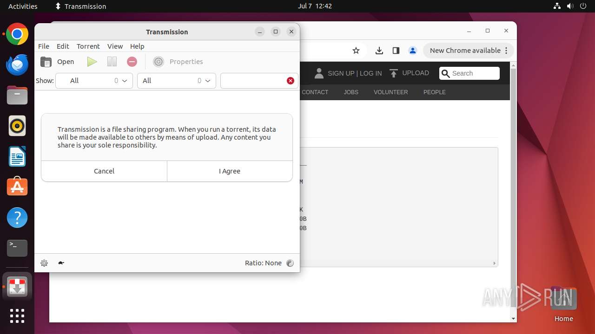Viewport: 595px width, 334px height.
Task: Open Chrome profile avatar icon
Action: click(x=413, y=51)
